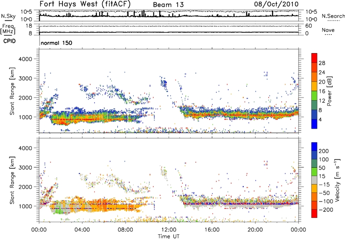
Task: Click the '200' velocity colorbar tick
Action: 324,151
